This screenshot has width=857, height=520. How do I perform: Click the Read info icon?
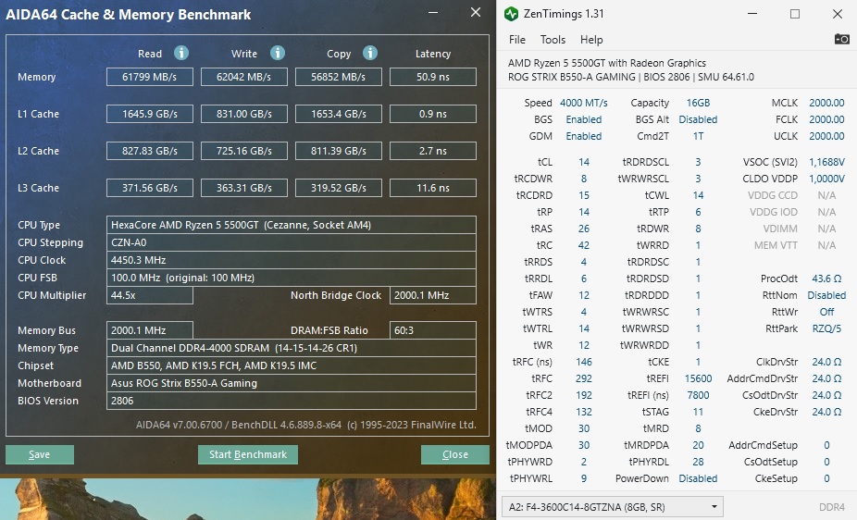click(180, 53)
